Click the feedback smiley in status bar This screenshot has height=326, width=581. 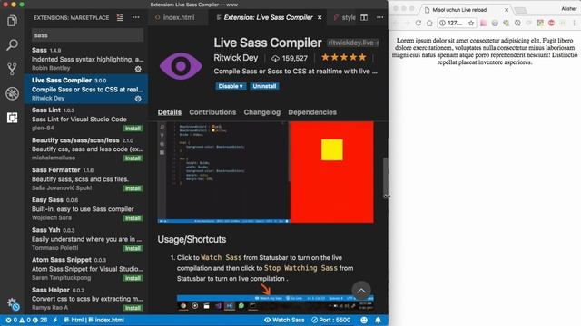click(364, 320)
